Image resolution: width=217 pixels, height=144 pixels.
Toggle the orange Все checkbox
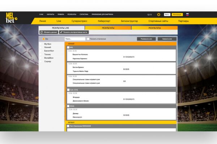(x=44, y=39)
